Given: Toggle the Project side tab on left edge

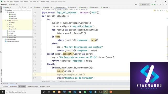Looking at the screenshot, I should [1, 10].
